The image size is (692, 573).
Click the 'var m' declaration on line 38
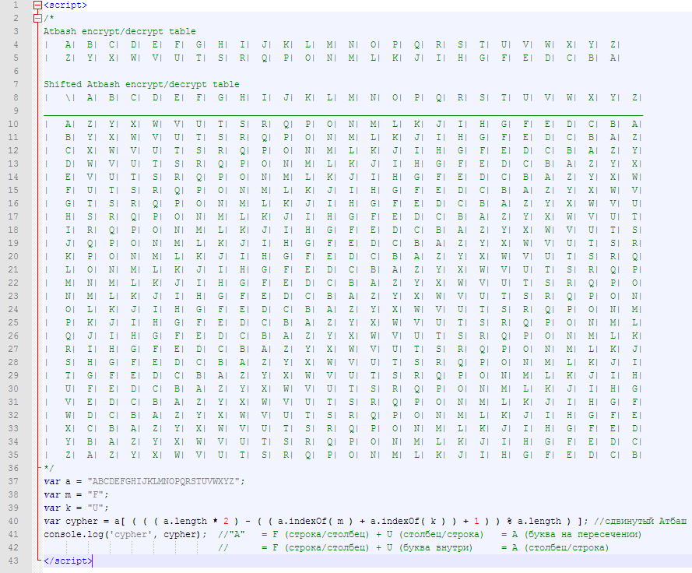coord(57,494)
